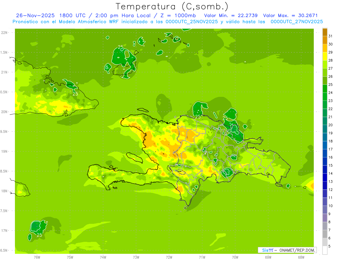Click the color scale label "10"
The height and width of the screenshot is (261, 338).
(x=331, y=206)
